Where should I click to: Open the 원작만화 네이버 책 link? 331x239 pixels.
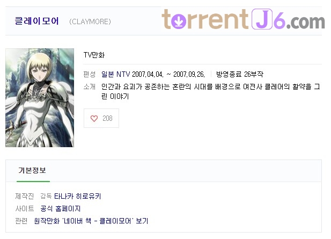coord(91,221)
